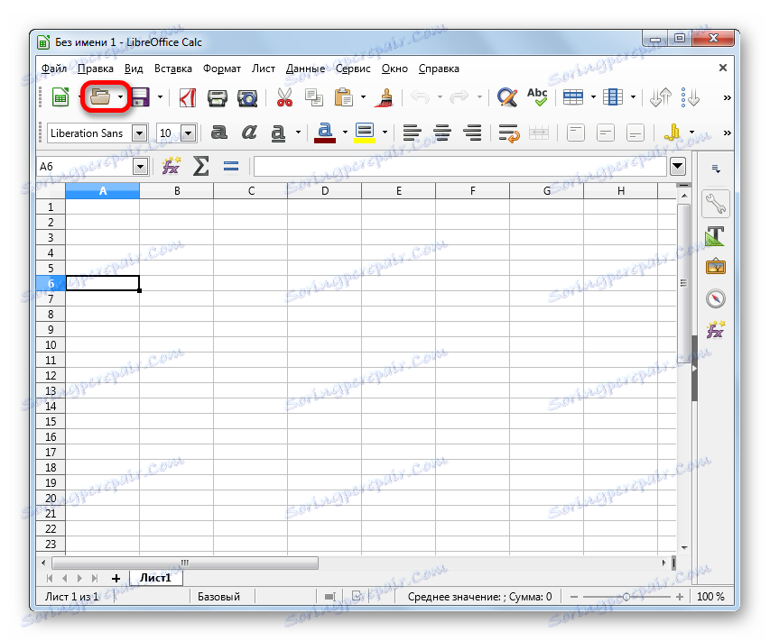
Task: Open sidebar Navigator compass icon
Action: click(716, 298)
